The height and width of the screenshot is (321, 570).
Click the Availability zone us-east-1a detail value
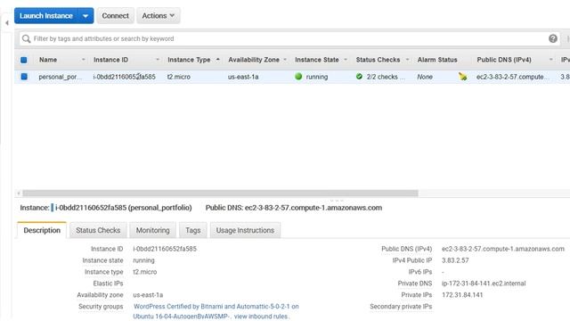point(148,295)
